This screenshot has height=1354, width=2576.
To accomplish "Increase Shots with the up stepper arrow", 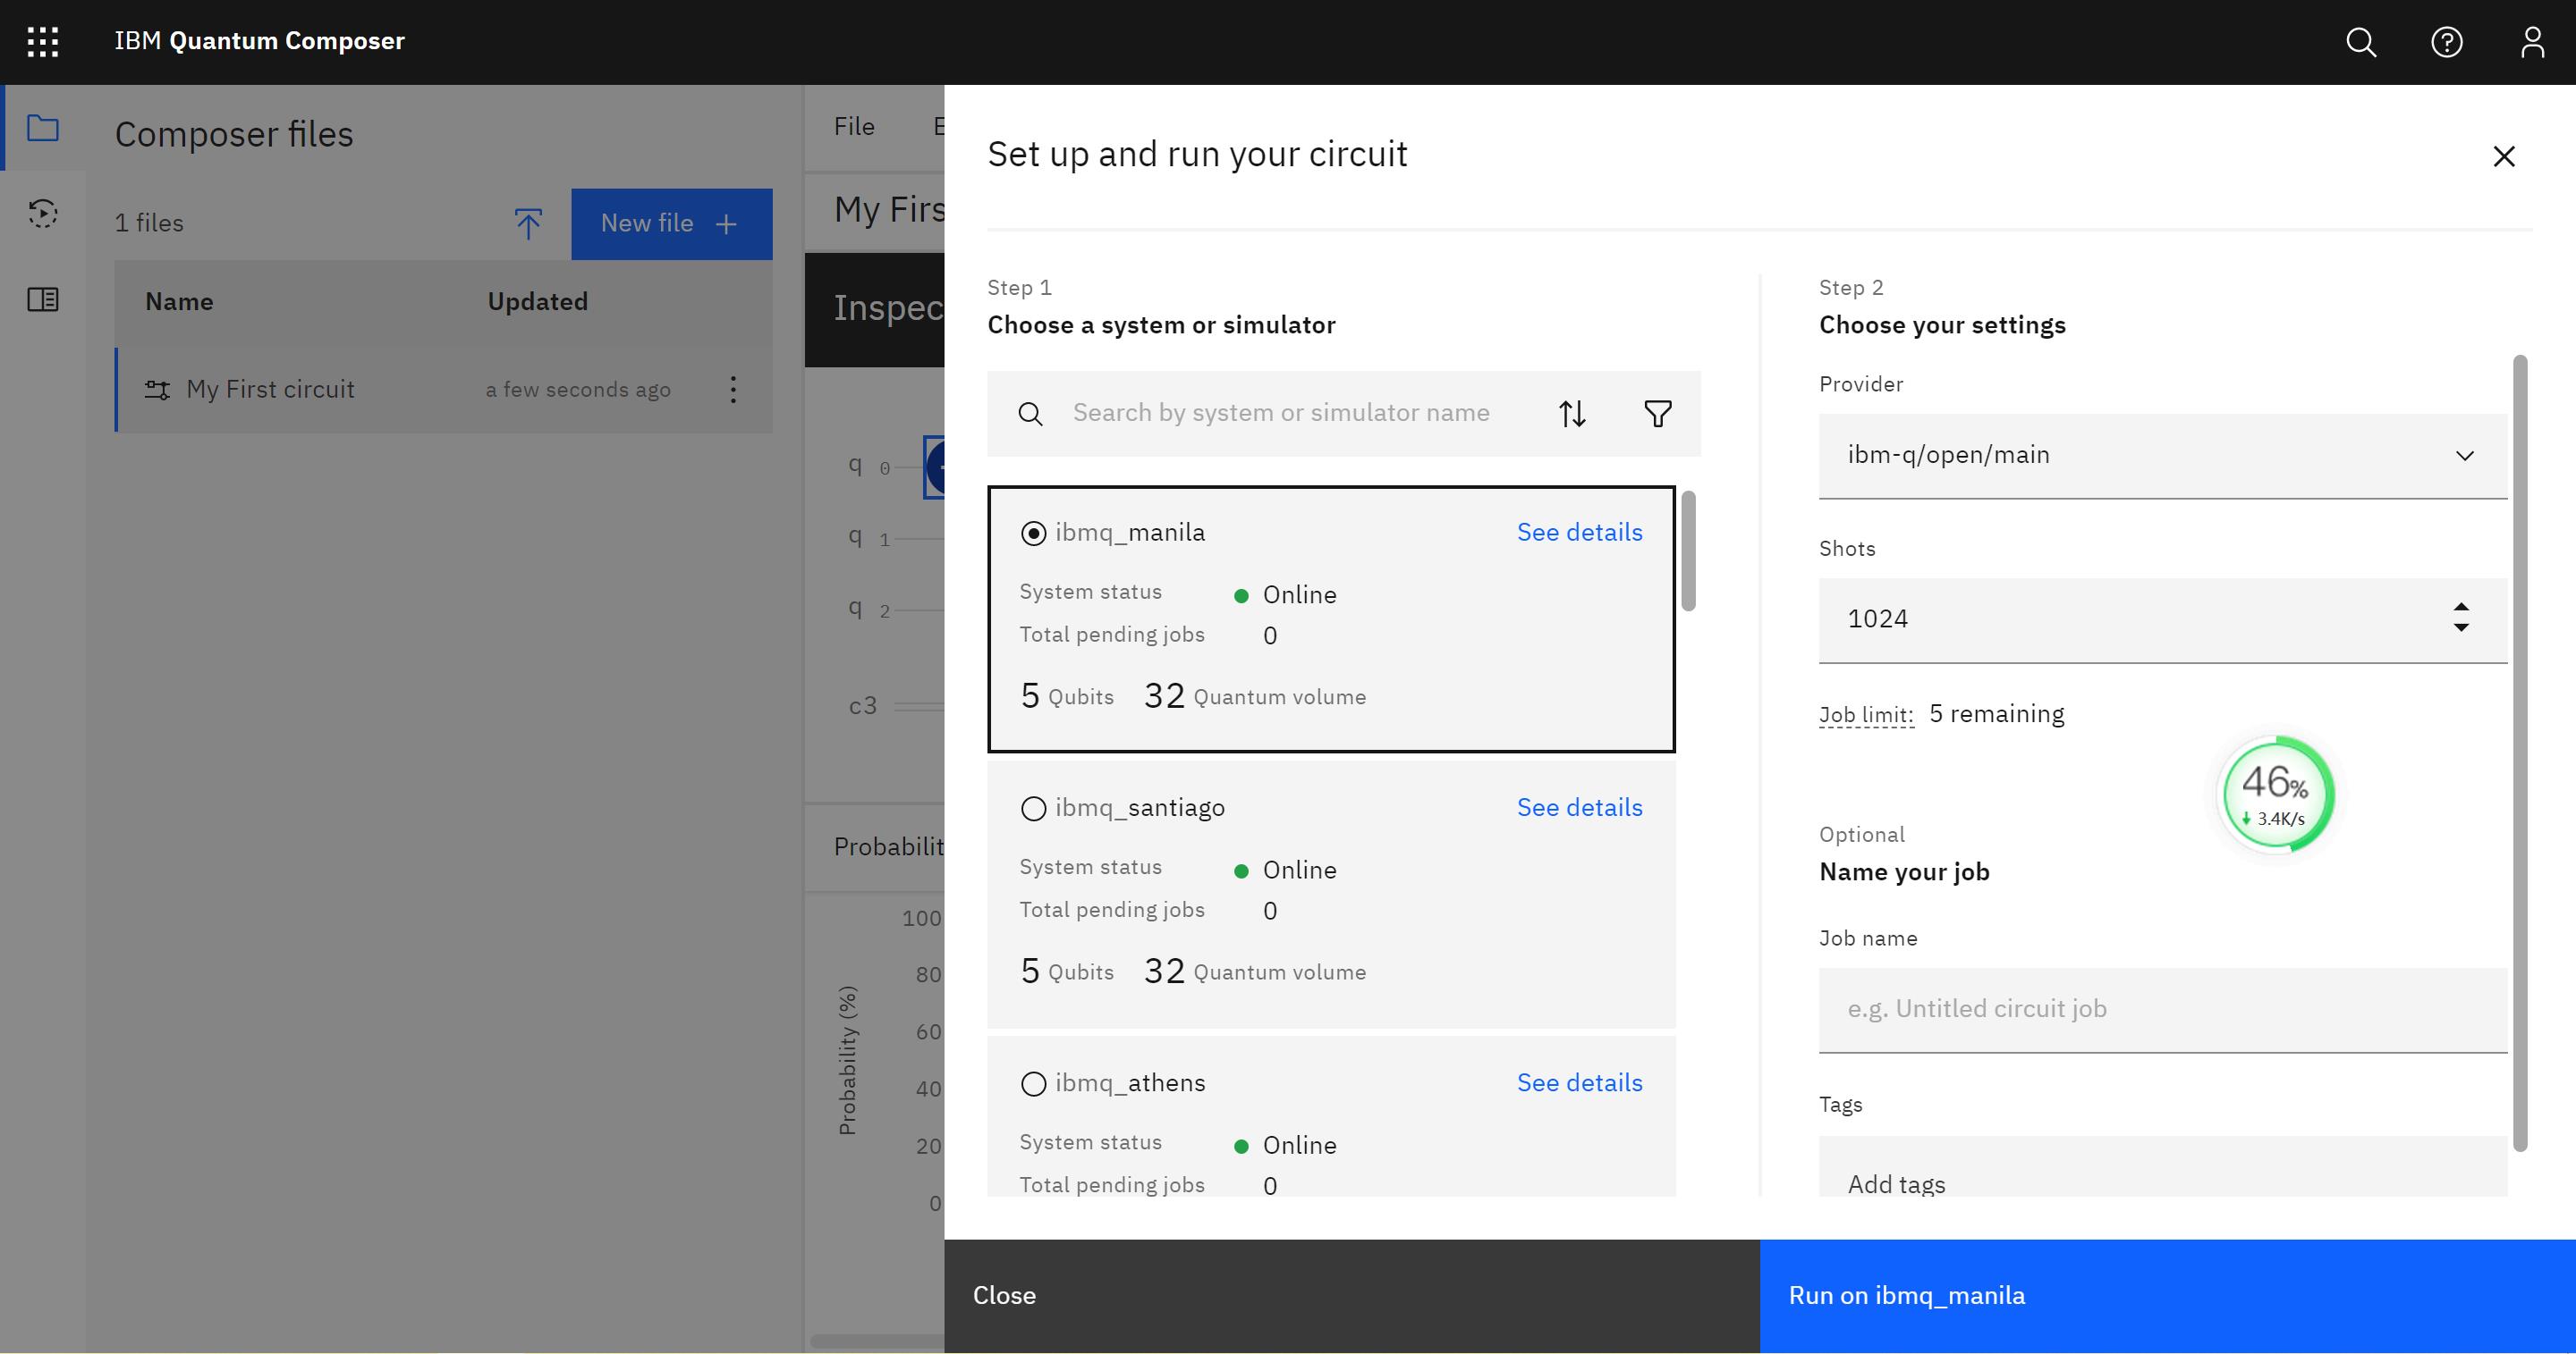I will (2461, 608).
